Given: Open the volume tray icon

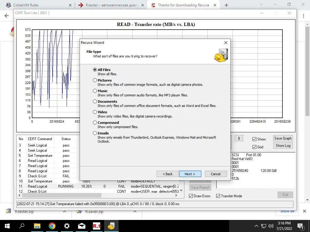Looking at the screenshot, I should point(271,226).
